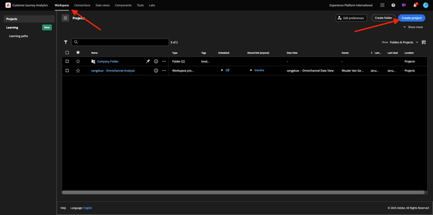Open the vangeluw - Omnichannel Analysis link
This screenshot has width=433, height=215.
(113, 70)
